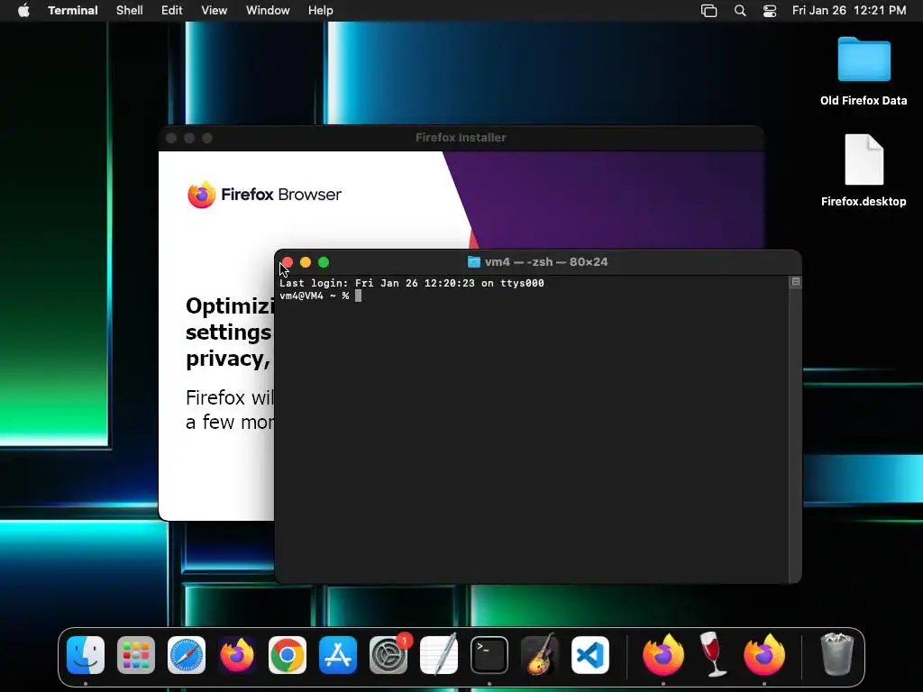Open the Window menu
923x692 pixels.
point(268,11)
